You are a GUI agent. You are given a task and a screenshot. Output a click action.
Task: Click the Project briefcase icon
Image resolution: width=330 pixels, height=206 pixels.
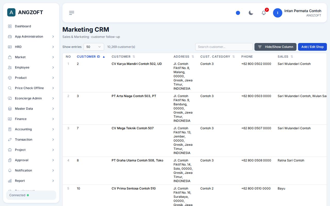(10, 150)
